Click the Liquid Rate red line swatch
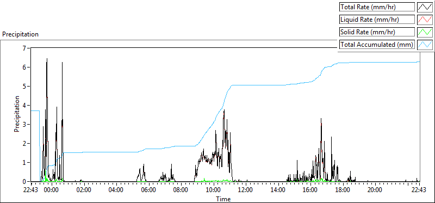This screenshot has width=435, height=203. [x=425, y=20]
